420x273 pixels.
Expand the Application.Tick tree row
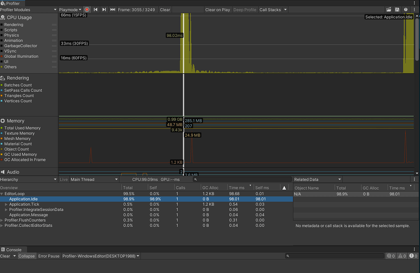pos(6,204)
